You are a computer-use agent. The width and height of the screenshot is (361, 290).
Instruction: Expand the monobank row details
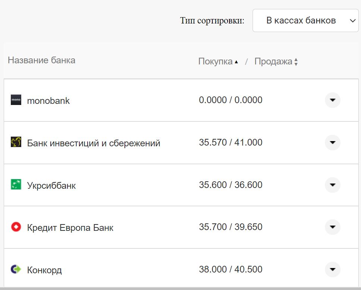click(x=332, y=100)
